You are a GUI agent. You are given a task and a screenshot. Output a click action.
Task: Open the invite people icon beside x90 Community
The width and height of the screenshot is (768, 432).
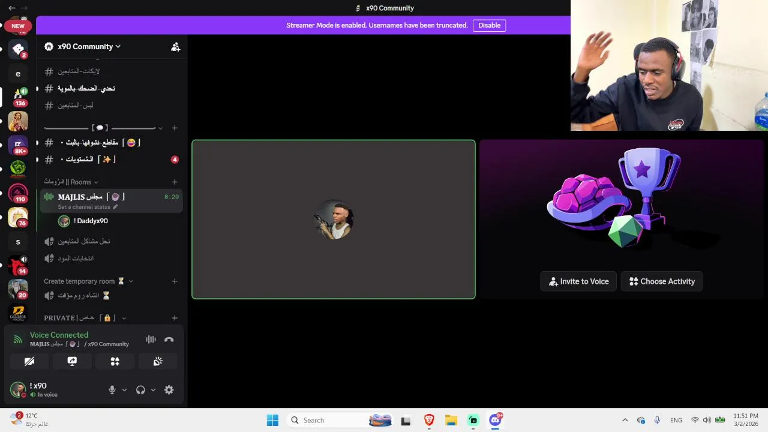click(175, 47)
